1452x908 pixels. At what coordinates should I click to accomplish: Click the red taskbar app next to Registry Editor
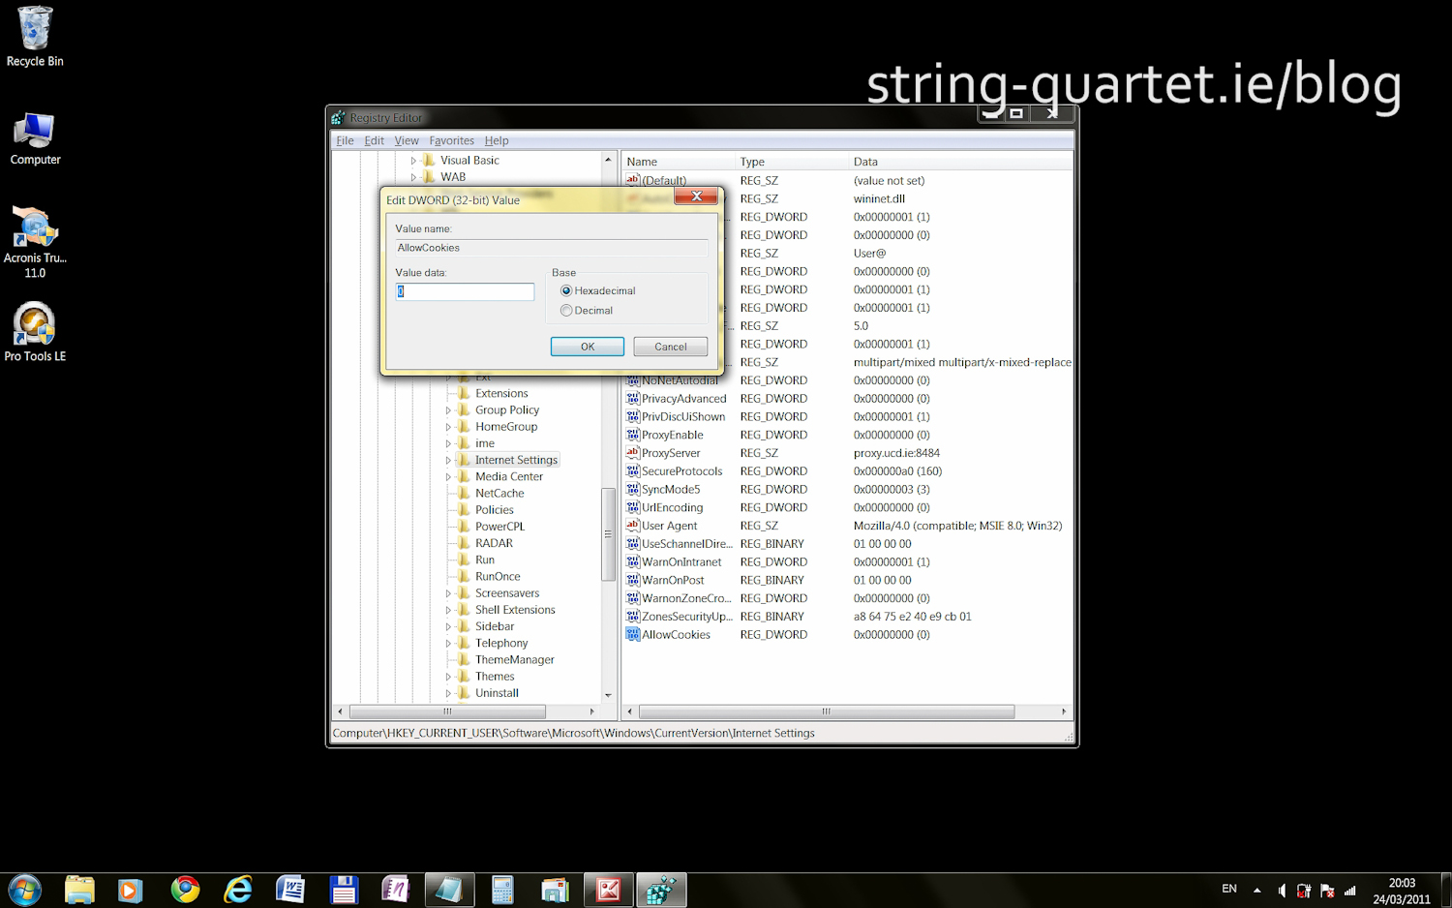[609, 890]
